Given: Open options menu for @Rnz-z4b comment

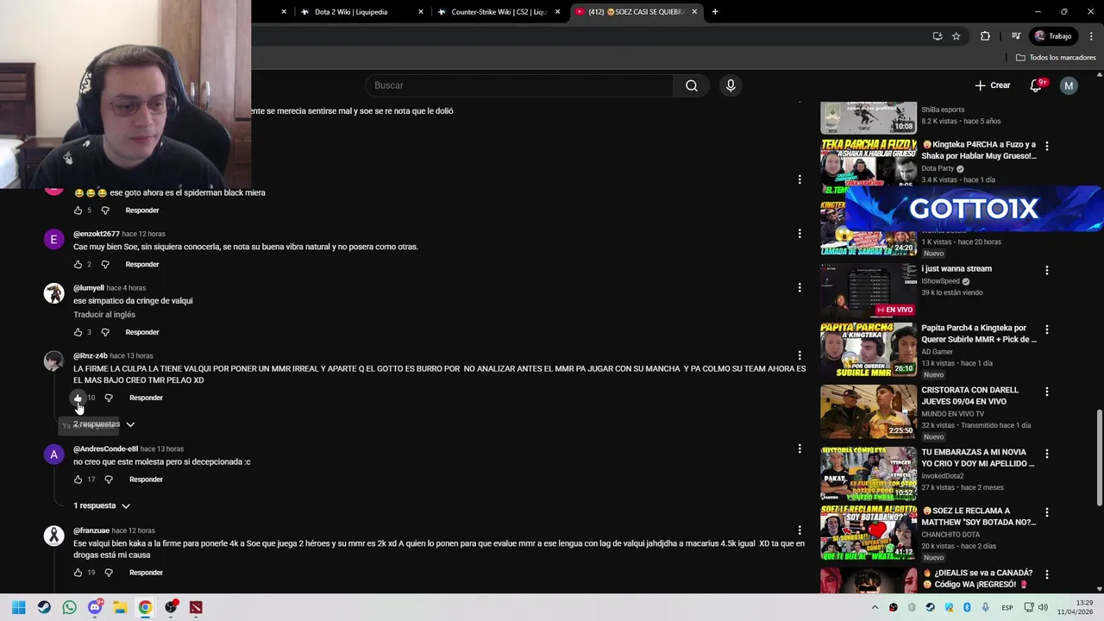Looking at the screenshot, I should click(x=800, y=355).
